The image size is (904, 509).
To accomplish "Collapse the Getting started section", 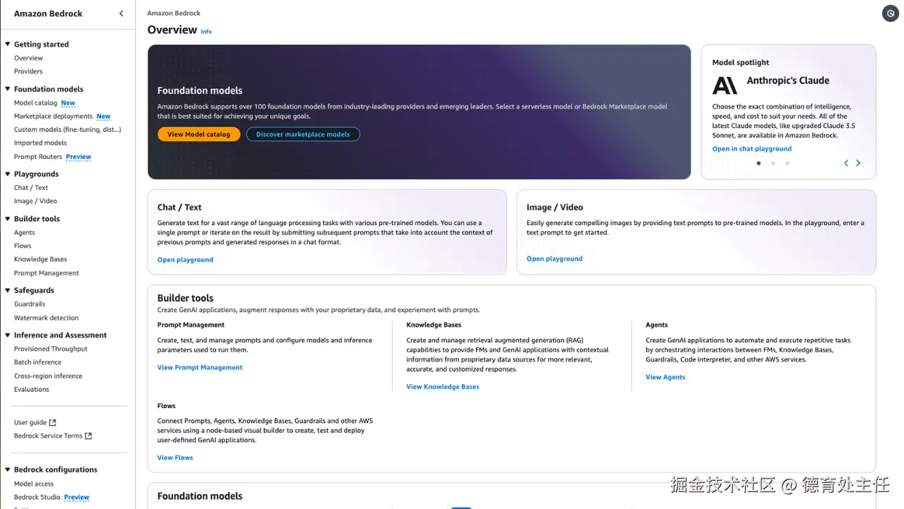I will point(7,44).
